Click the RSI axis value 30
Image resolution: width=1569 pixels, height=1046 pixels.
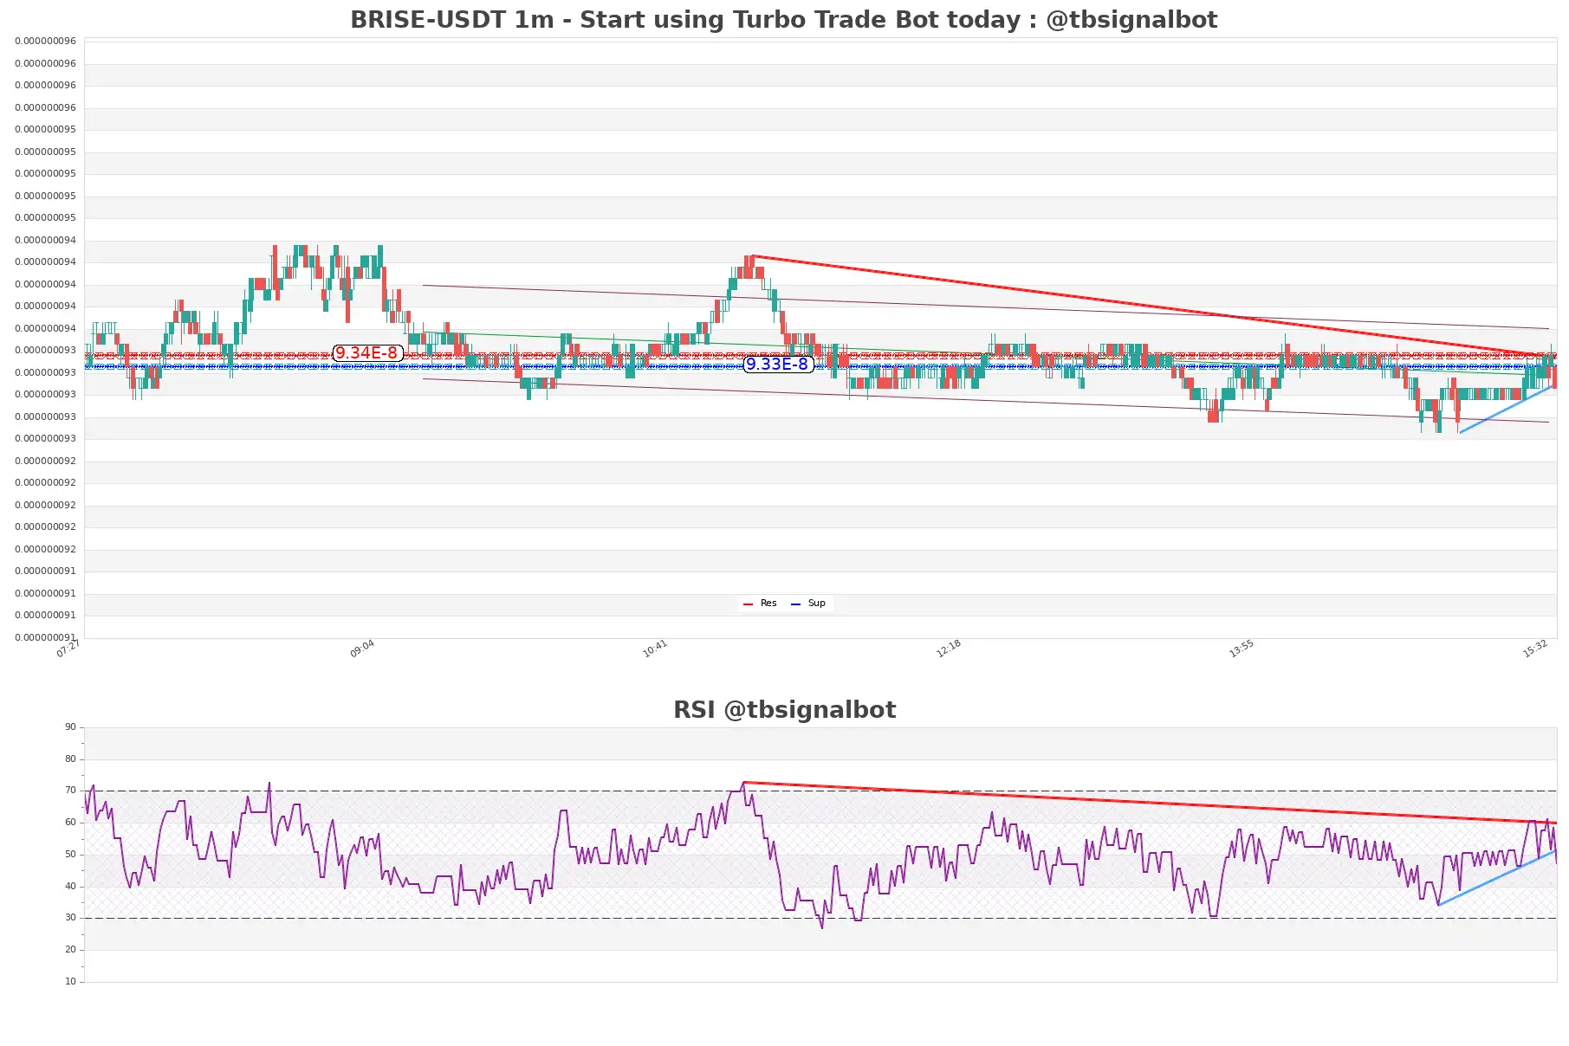point(70,918)
